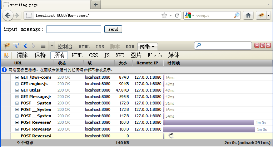The width and height of the screenshot is (273, 147).
Task: Click Firebug panel forward chevron
Action: click(x=33, y=46)
